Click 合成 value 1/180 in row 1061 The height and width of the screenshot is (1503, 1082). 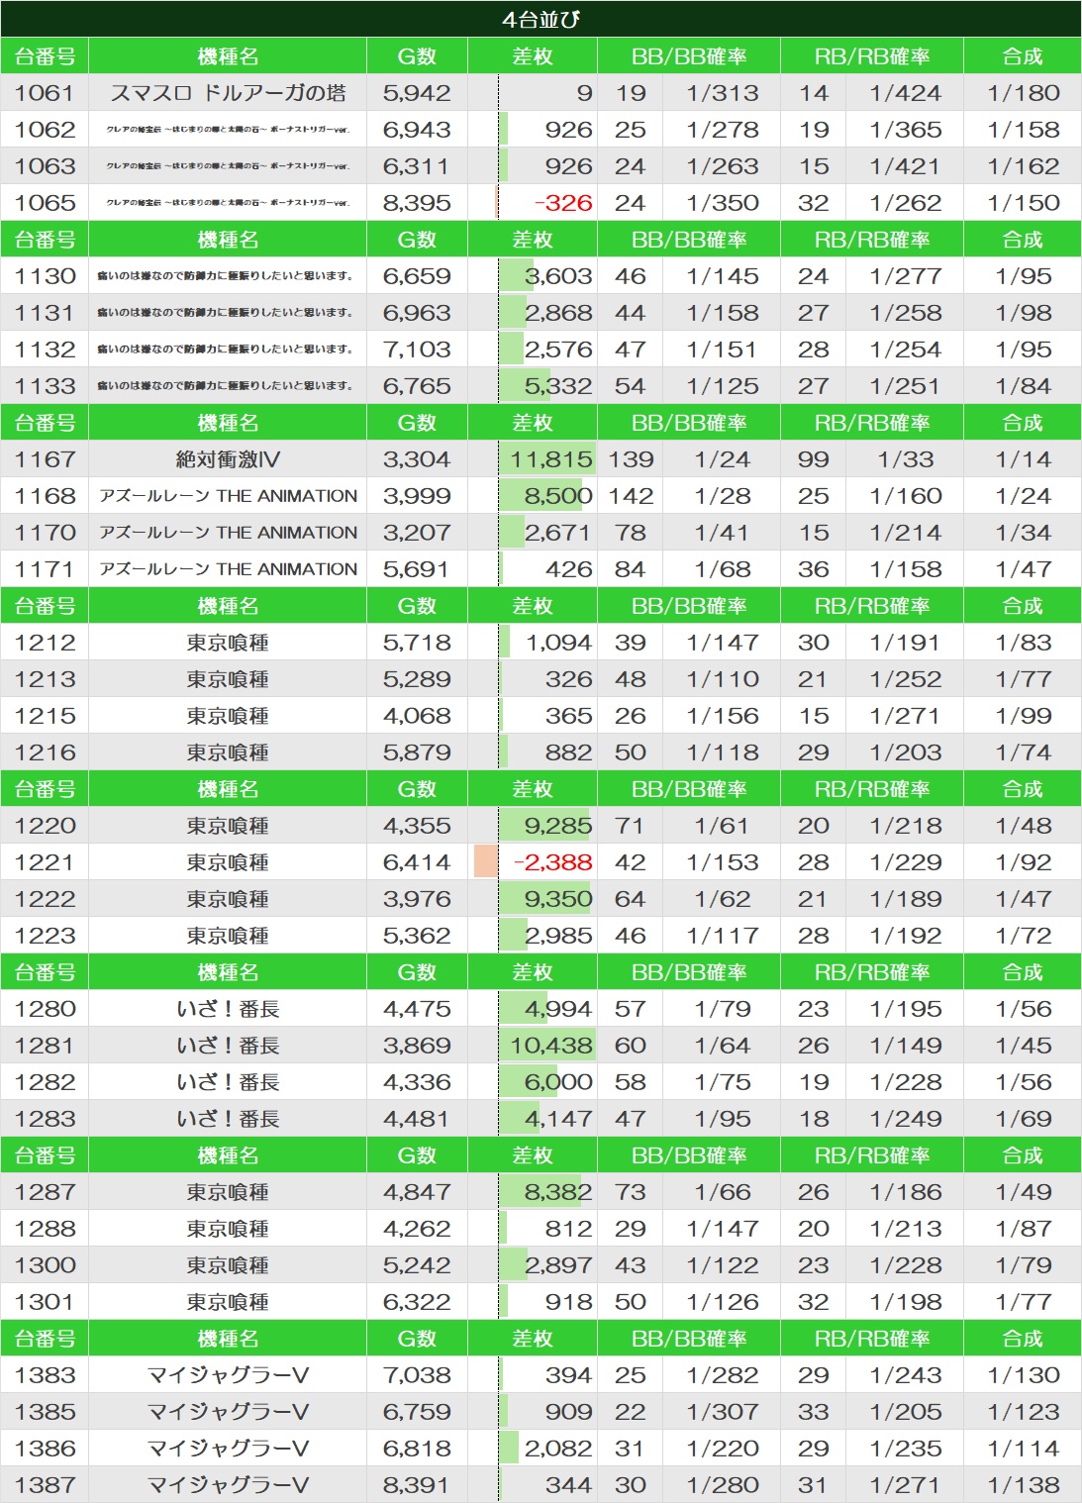coord(1023,93)
